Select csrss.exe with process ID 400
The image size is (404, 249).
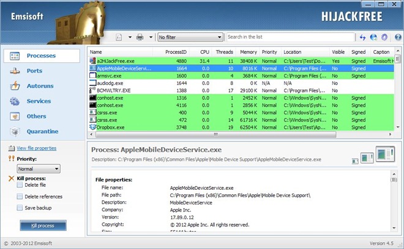[241, 112]
